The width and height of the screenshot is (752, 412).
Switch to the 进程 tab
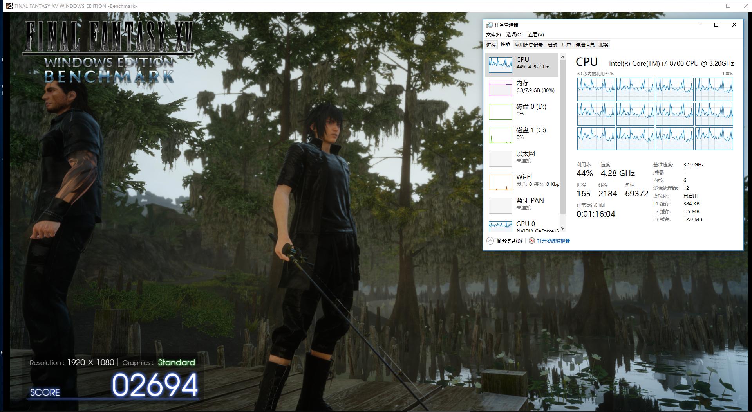click(x=491, y=45)
